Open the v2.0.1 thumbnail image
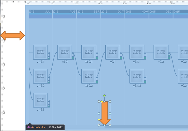The width and height of the screenshot is (188, 131). pos(89,52)
